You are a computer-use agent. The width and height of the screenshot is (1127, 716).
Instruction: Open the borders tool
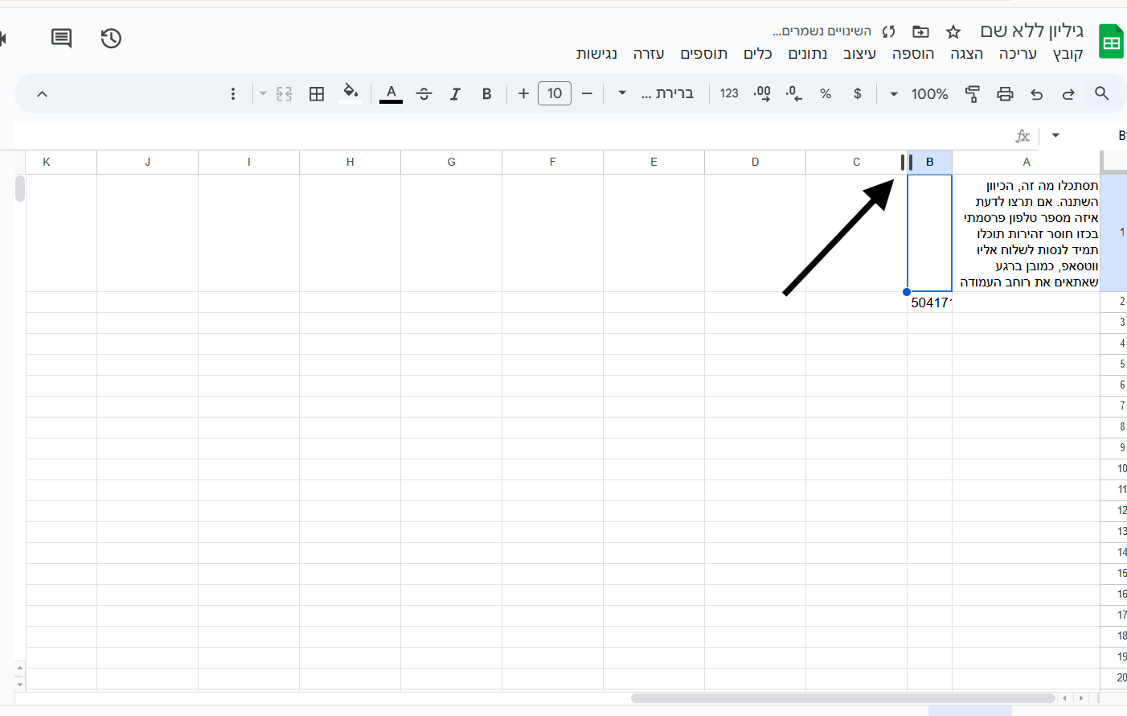point(317,93)
